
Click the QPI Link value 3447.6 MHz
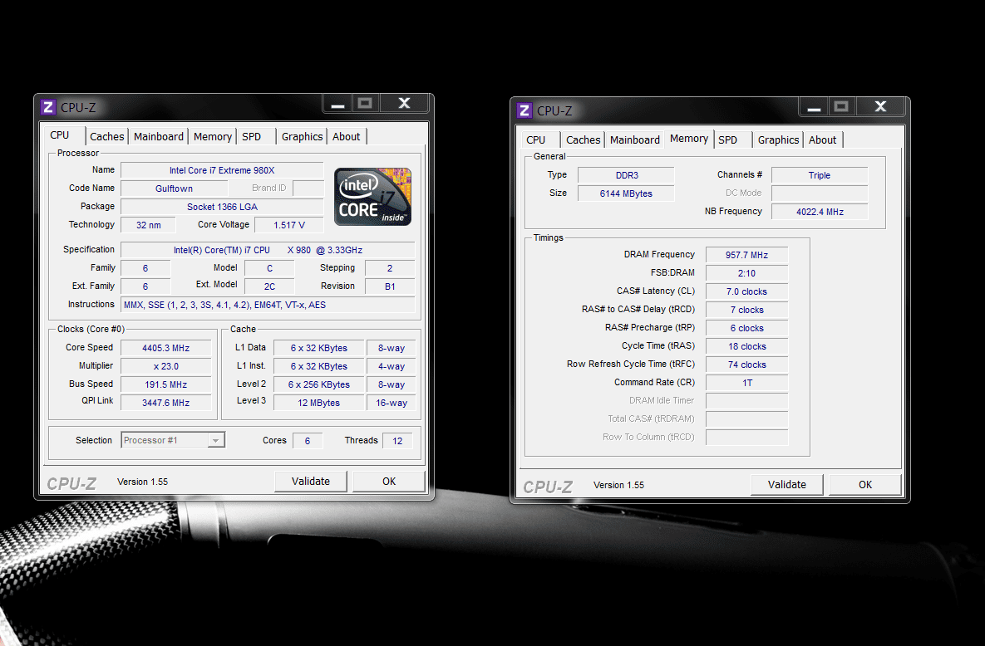click(166, 403)
